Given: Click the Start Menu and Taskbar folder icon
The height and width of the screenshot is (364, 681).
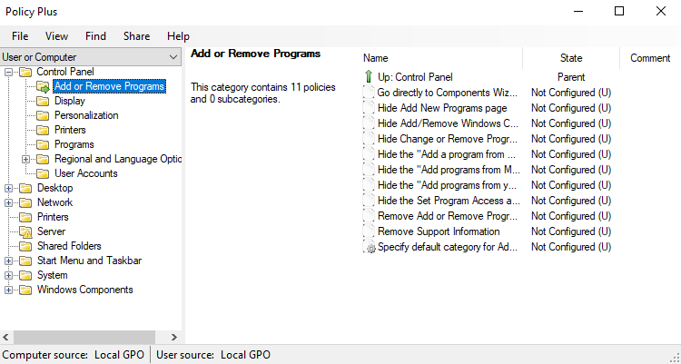Looking at the screenshot, I should [x=25, y=261].
